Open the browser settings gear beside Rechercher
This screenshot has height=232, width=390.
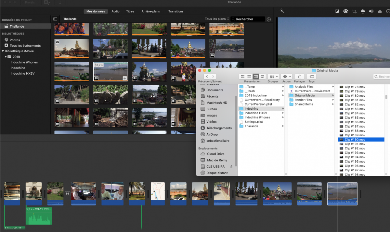click(x=269, y=19)
